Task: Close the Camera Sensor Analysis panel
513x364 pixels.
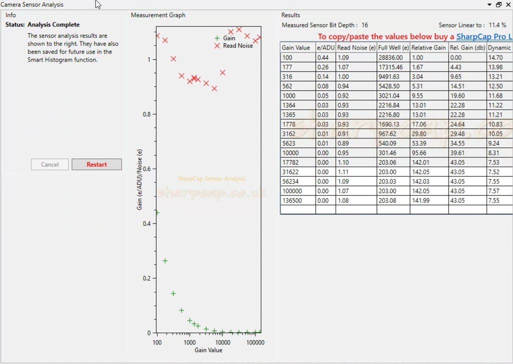Action: (x=508, y=5)
